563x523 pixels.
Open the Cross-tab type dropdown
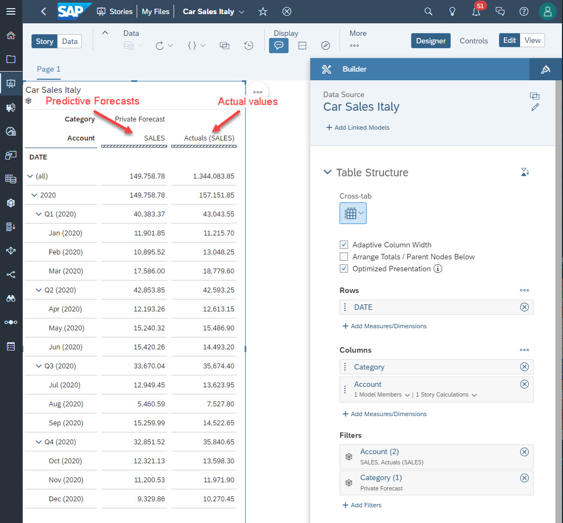(x=353, y=213)
